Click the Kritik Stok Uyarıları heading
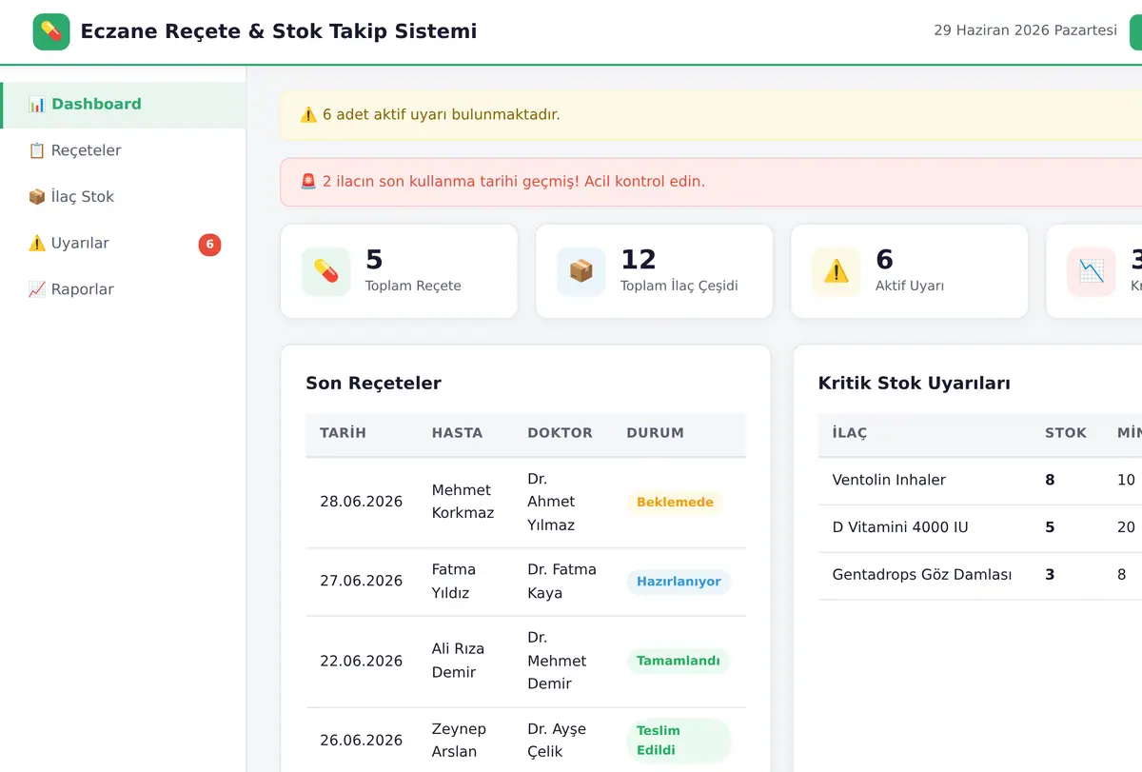 coord(914,384)
